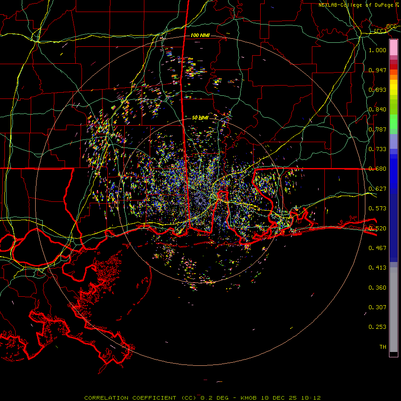Screen dimensions: 401x401
Task: Click the 0.467 scale label
Action: tap(377, 248)
